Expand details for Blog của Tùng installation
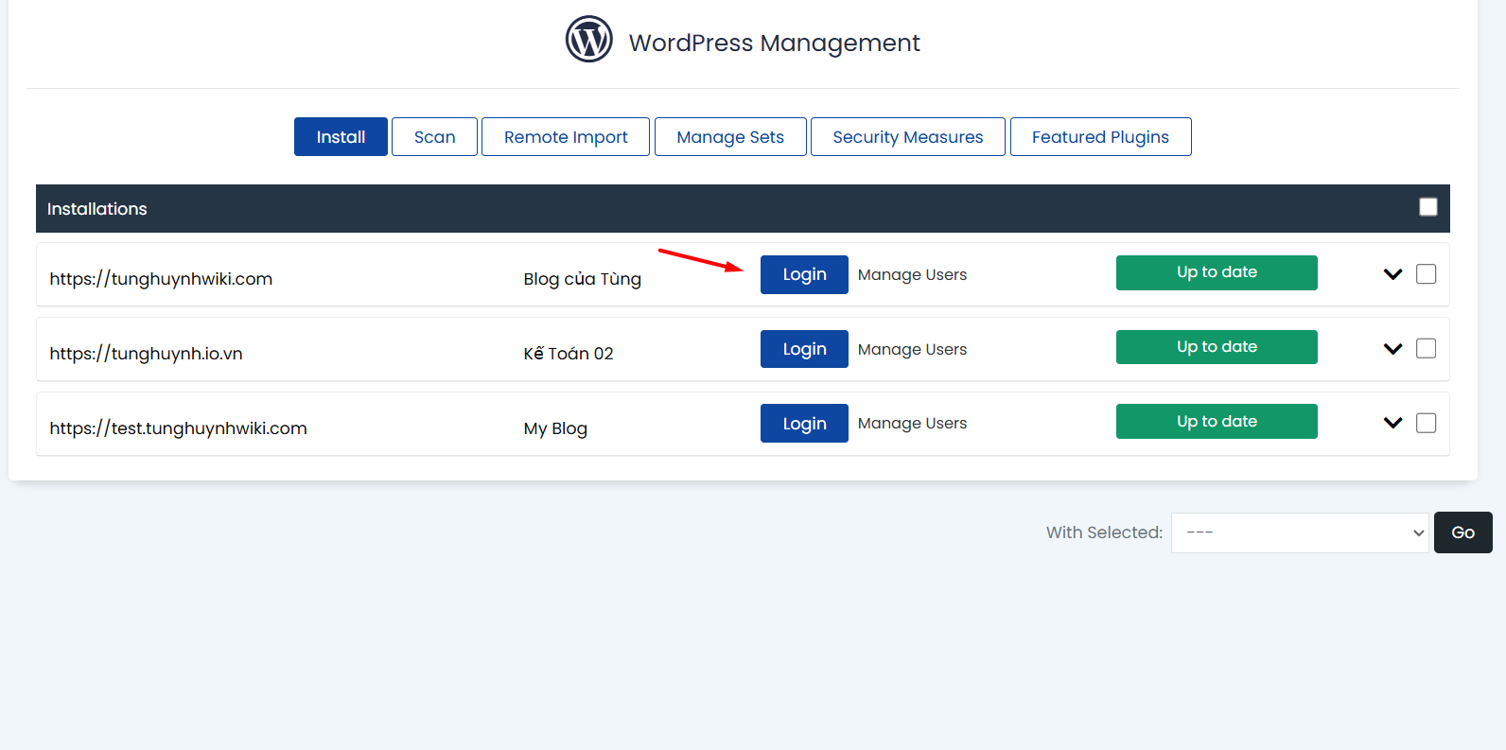The image size is (1506, 750). pyautogui.click(x=1392, y=274)
